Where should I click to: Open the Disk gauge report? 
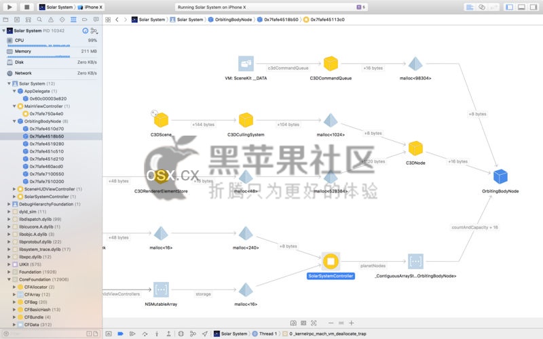click(x=52, y=62)
